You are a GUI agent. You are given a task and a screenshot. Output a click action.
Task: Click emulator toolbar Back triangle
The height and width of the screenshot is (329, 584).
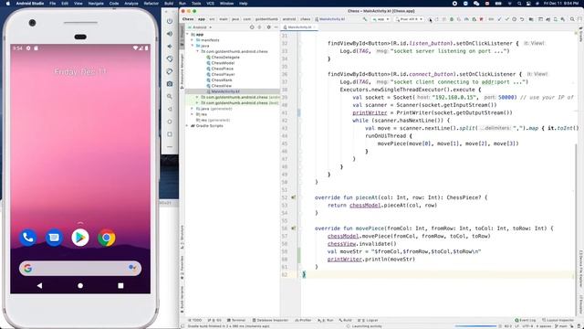pyautogui.click(x=170, y=109)
